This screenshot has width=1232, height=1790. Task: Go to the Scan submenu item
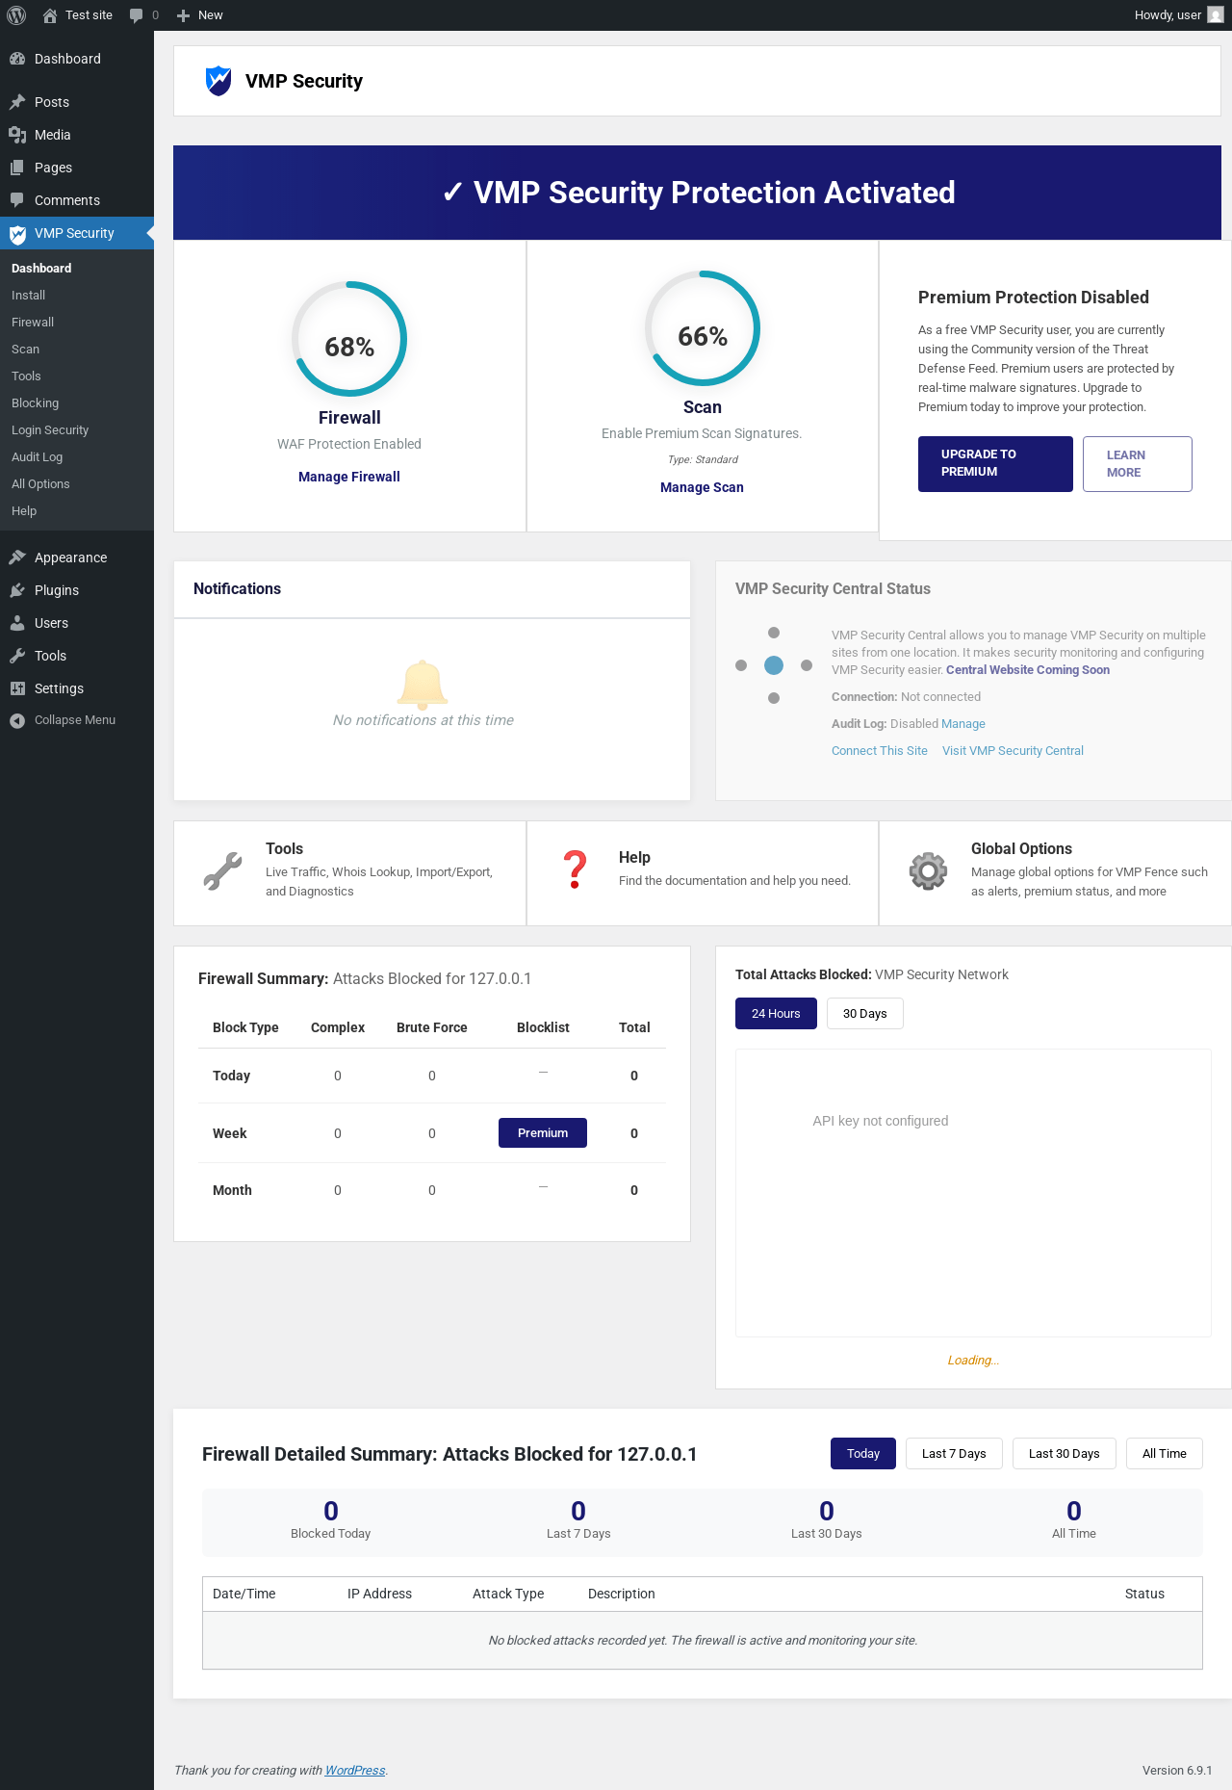point(25,350)
